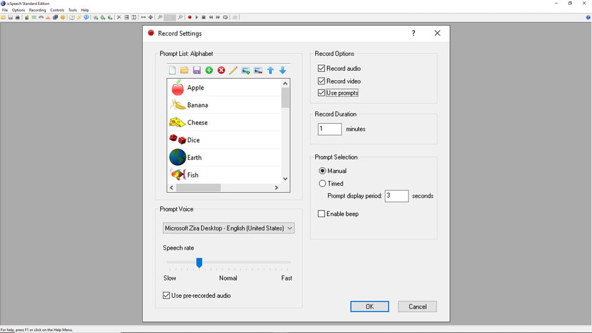Image resolution: width=592 pixels, height=333 pixels.
Task: Enable beep checkbox
Action: (338, 214)
